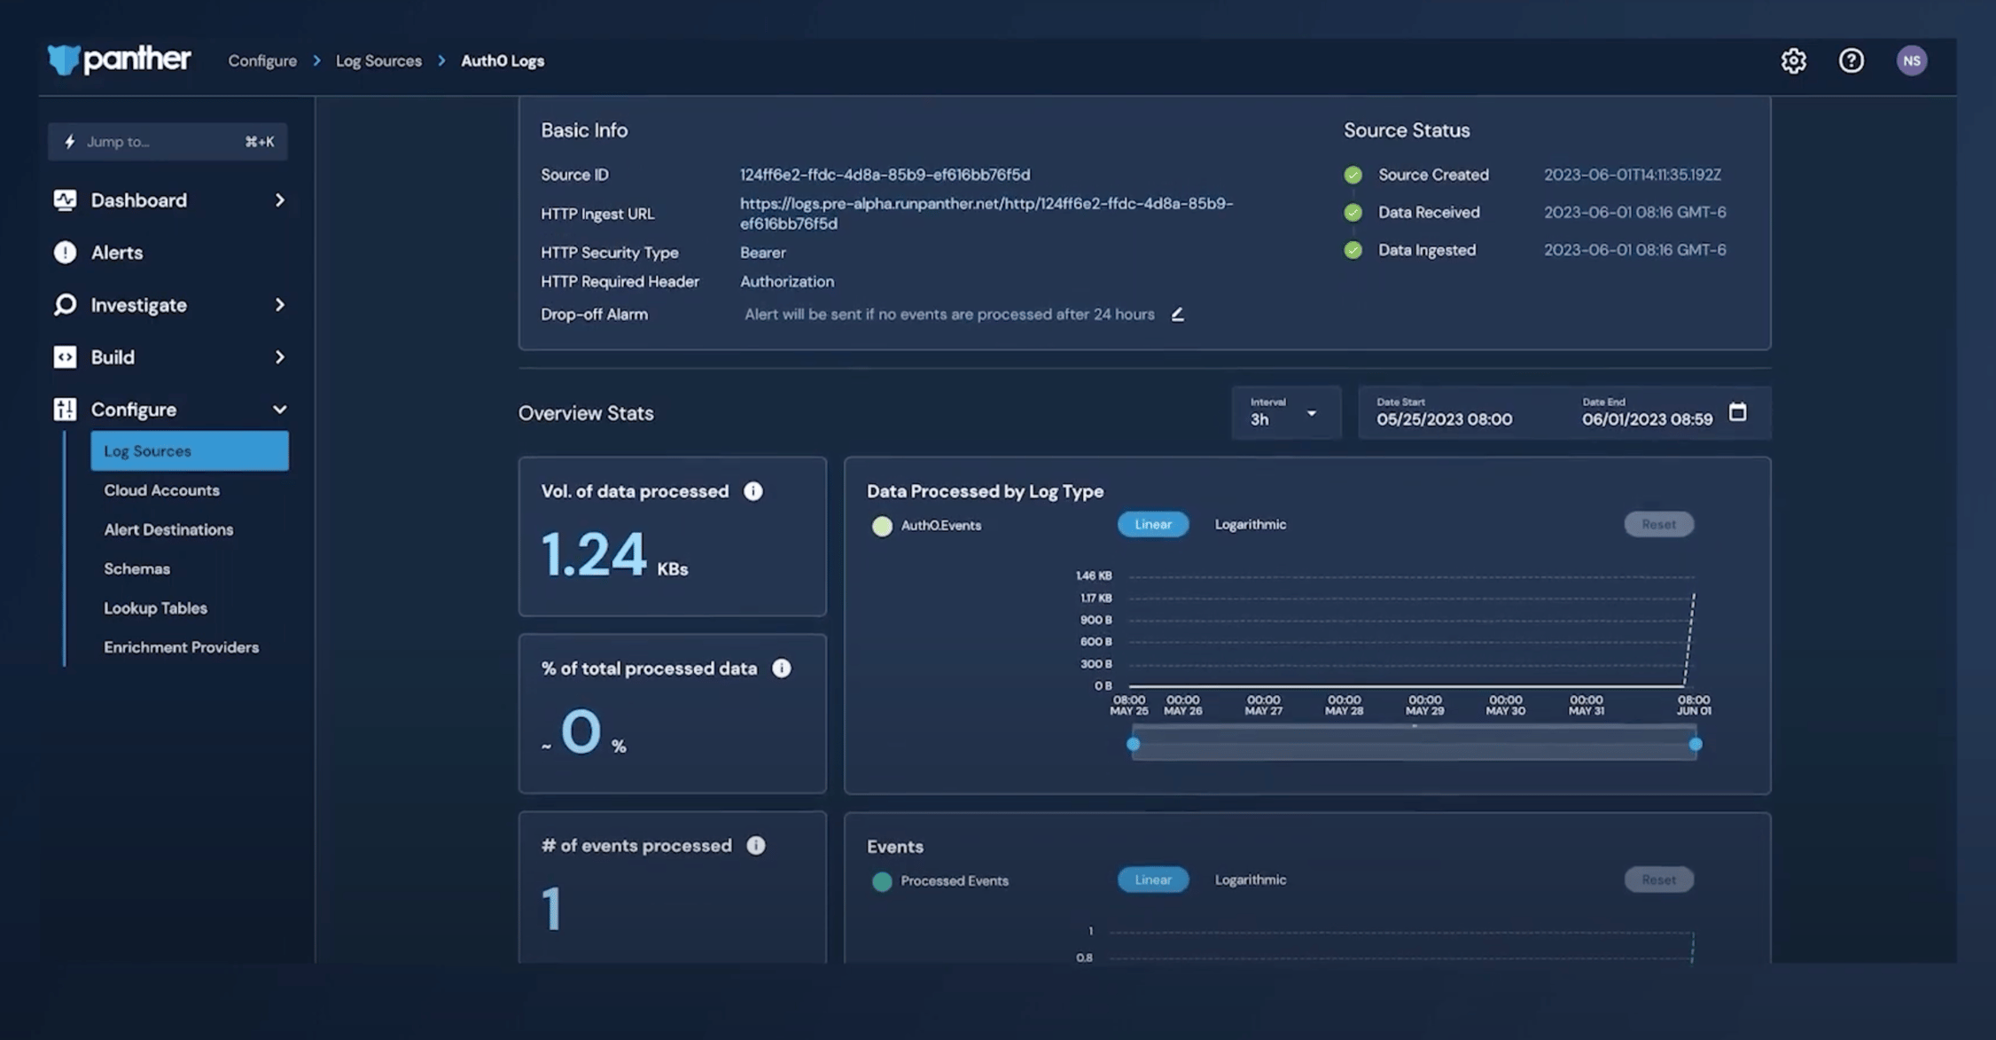Screen dimensions: 1996x1040
Task: Open Schemas in sidebar
Action: 136,569
